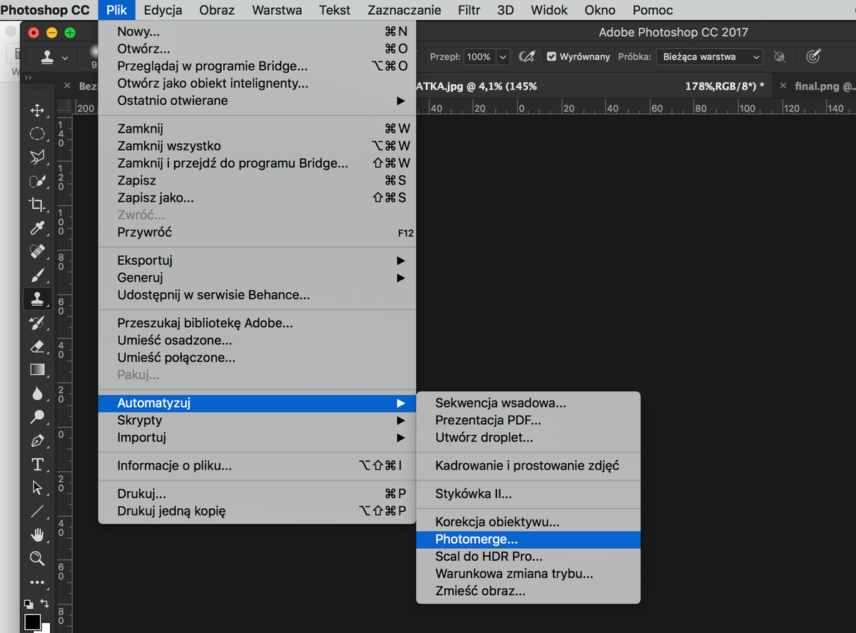This screenshot has width=856, height=633.
Task: Select the Eraser tool
Action: tap(37, 346)
